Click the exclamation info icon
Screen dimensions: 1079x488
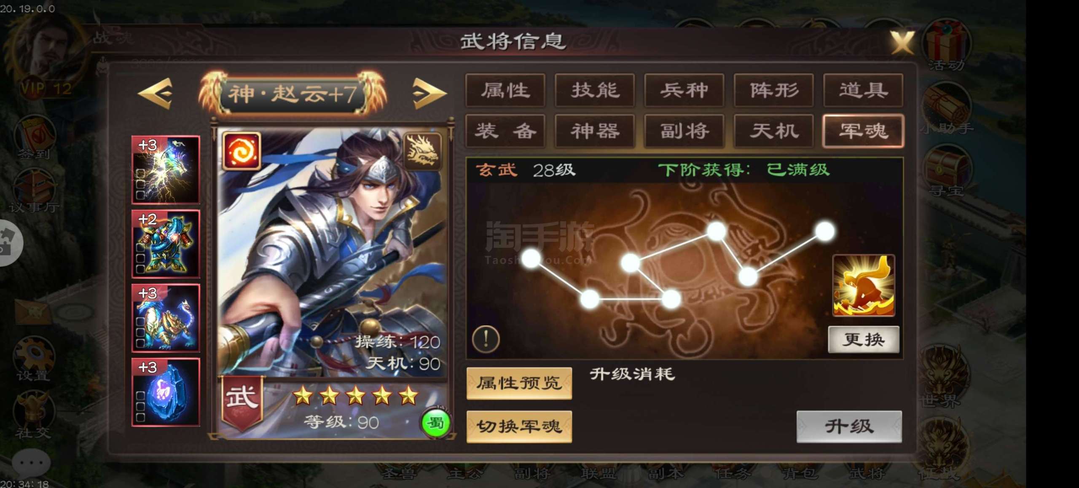pyautogui.click(x=486, y=339)
